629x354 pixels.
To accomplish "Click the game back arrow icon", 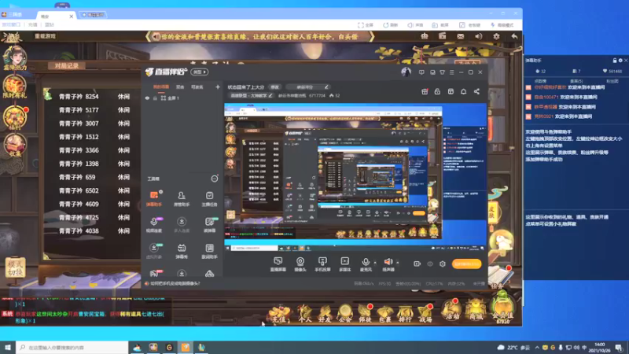I will click(514, 36).
